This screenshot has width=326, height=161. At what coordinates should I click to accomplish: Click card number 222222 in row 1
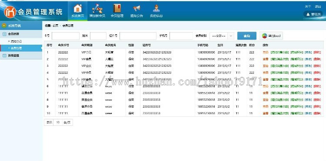[x=63, y=52]
